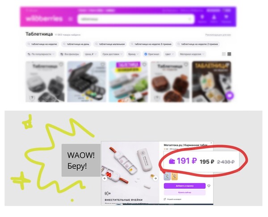Add product to favorites with heart icon
The image size is (268, 217).
[x=209, y=186]
